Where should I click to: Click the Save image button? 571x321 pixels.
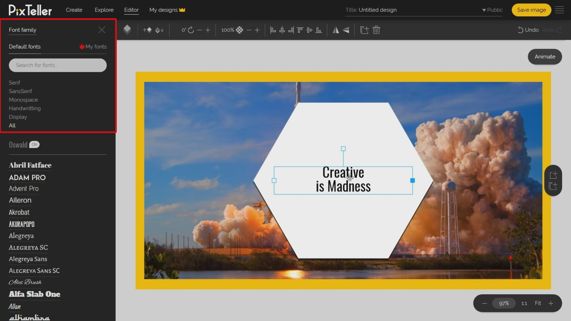pyautogui.click(x=531, y=10)
